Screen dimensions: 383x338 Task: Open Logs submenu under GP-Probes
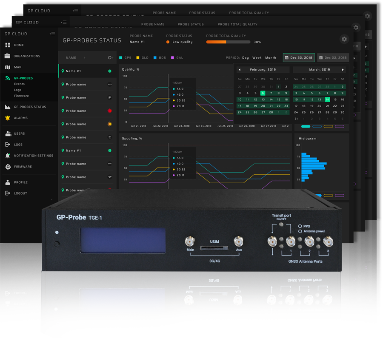[17, 90]
